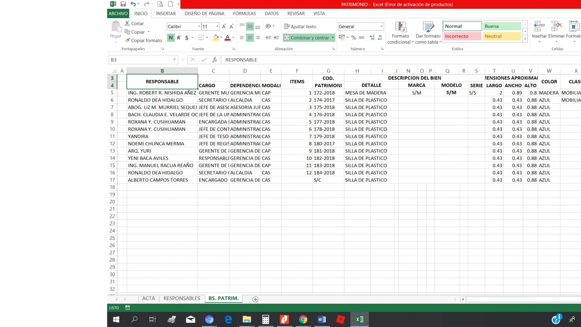Open the font size 11 dropdown
581x327 pixels.
click(x=217, y=26)
